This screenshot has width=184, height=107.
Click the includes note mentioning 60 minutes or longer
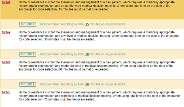83,84
